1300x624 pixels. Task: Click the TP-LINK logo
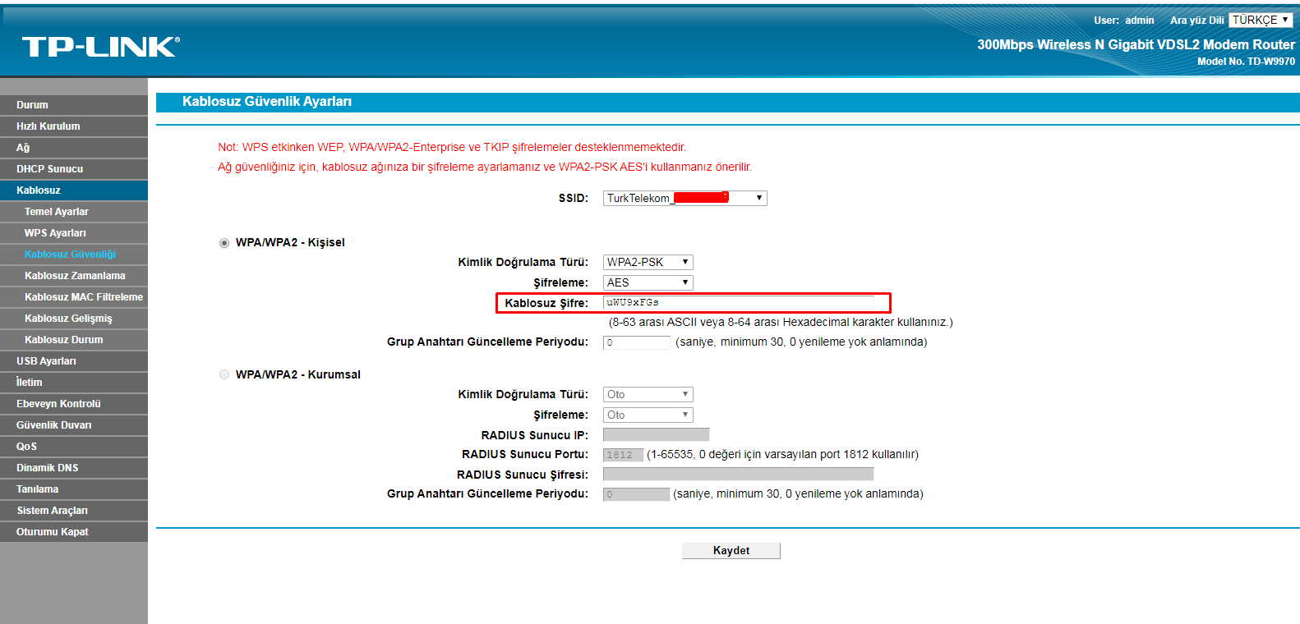[x=100, y=47]
